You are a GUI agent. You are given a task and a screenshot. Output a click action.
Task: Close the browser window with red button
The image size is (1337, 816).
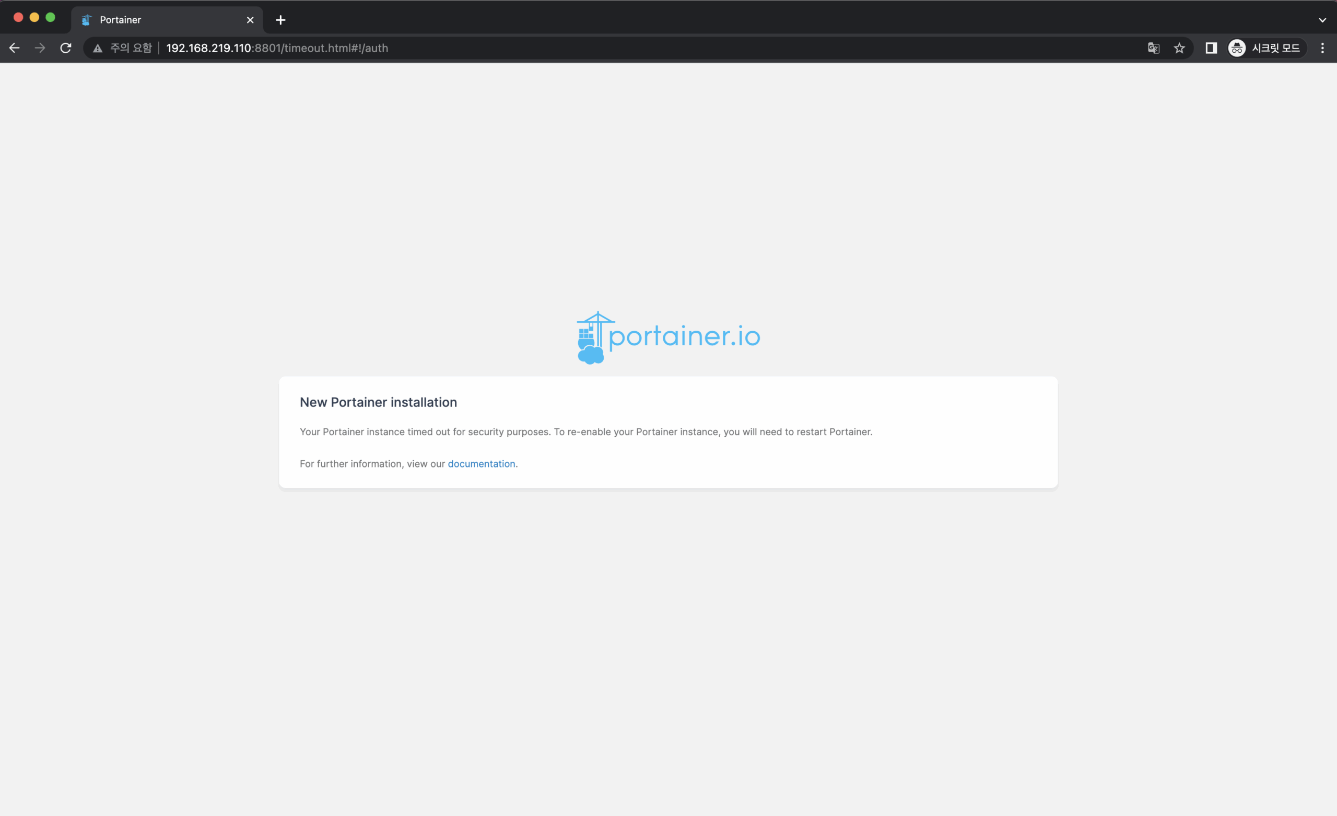[18, 17]
